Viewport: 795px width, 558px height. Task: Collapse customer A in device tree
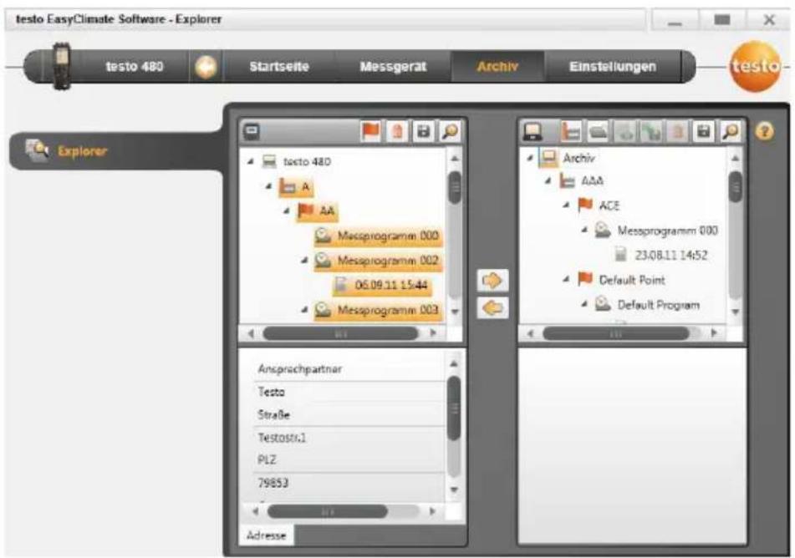coord(268,186)
